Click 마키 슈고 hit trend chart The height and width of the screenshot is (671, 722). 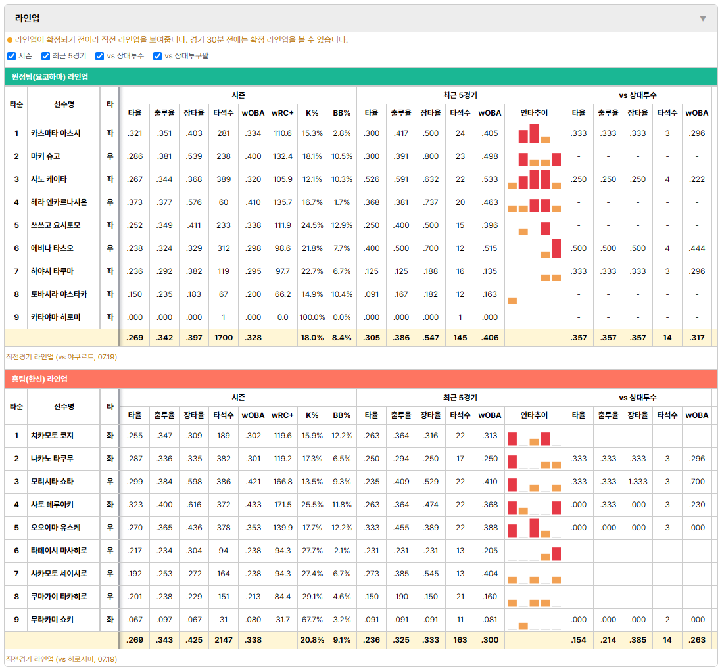[534, 157]
